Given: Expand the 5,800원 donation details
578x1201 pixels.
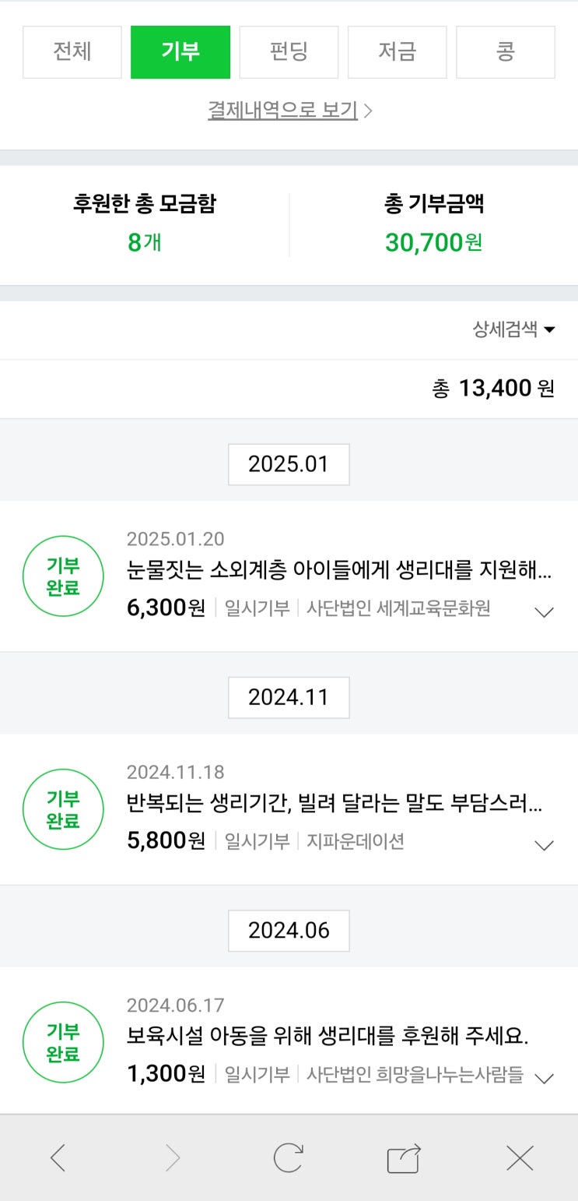Looking at the screenshot, I should (545, 845).
